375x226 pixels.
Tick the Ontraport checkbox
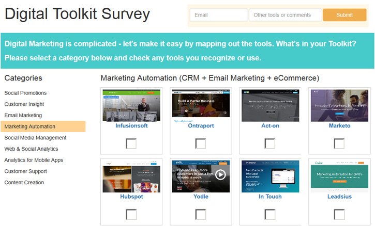pyautogui.click(x=200, y=143)
